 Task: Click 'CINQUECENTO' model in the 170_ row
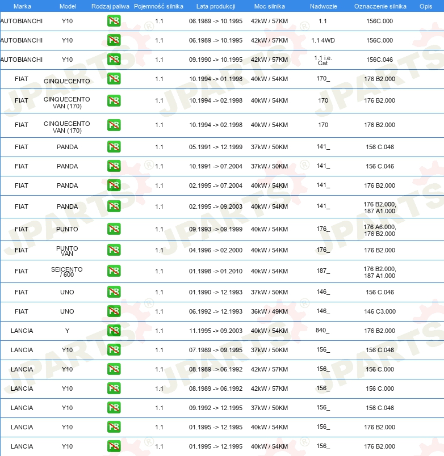[x=67, y=81]
